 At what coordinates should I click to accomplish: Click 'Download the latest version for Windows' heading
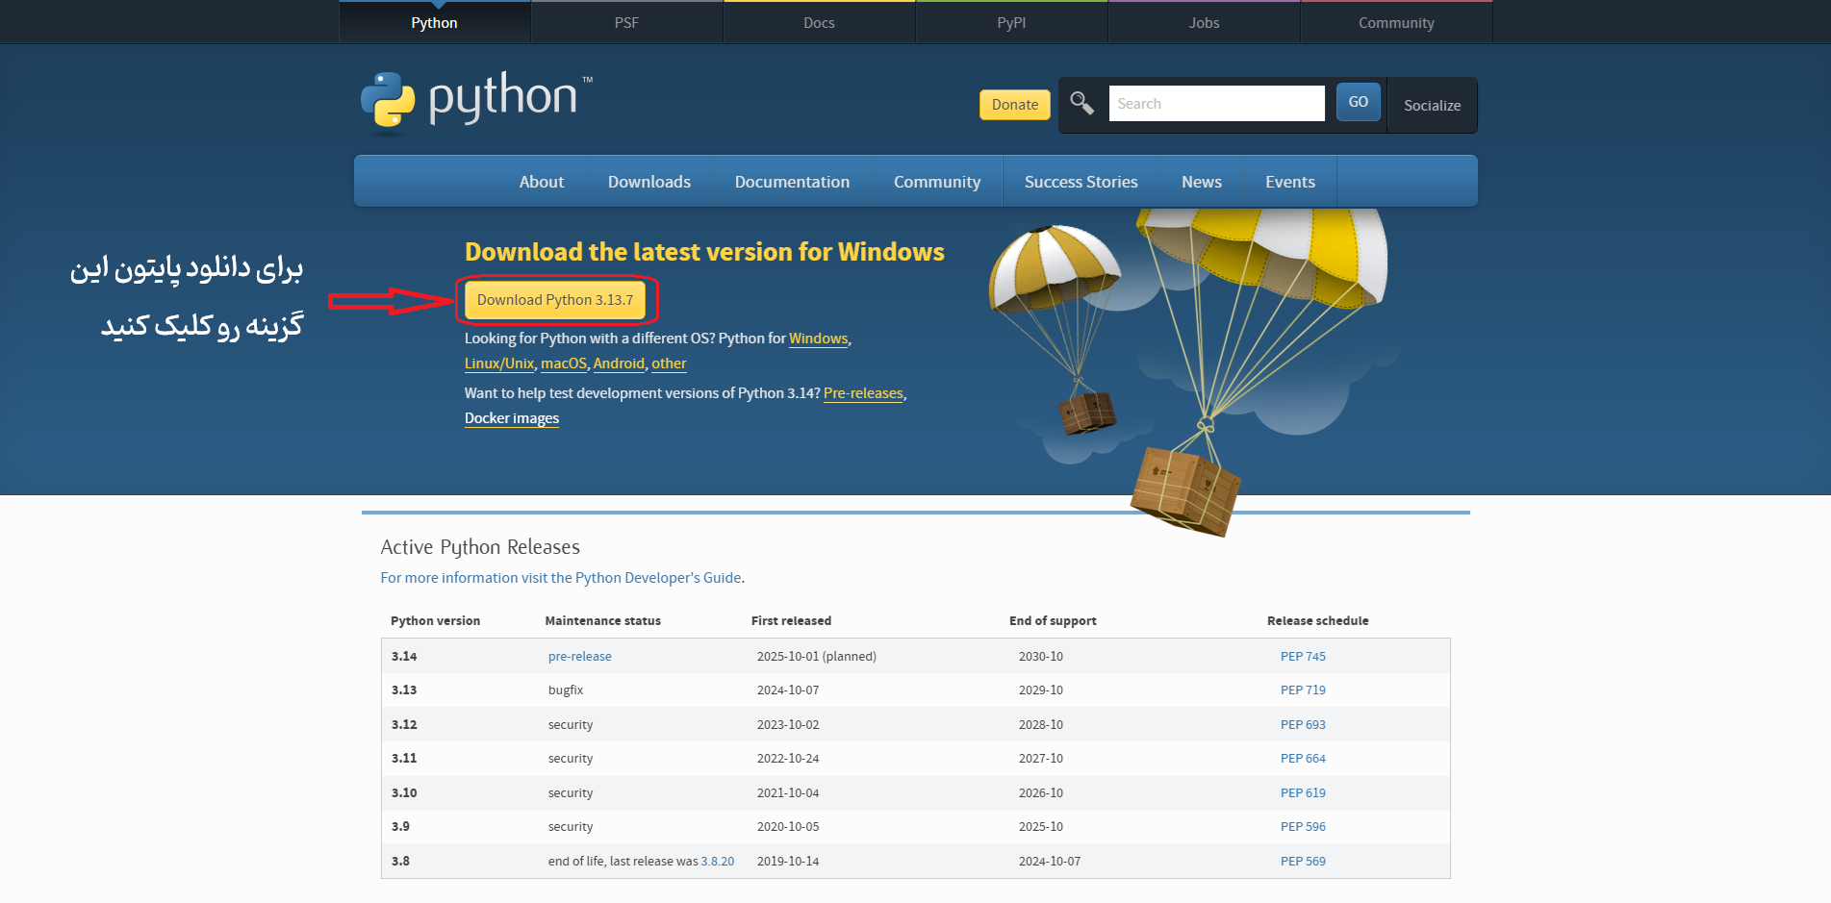pos(704,252)
